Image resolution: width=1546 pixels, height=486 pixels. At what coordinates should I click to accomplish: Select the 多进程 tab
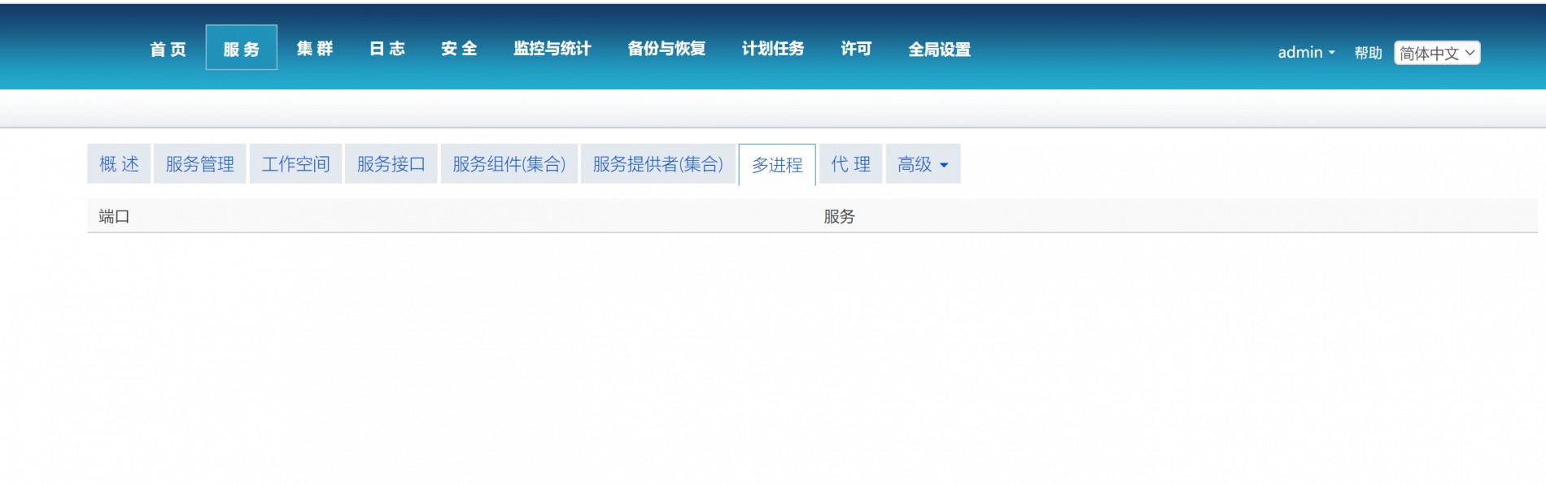[x=777, y=165]
